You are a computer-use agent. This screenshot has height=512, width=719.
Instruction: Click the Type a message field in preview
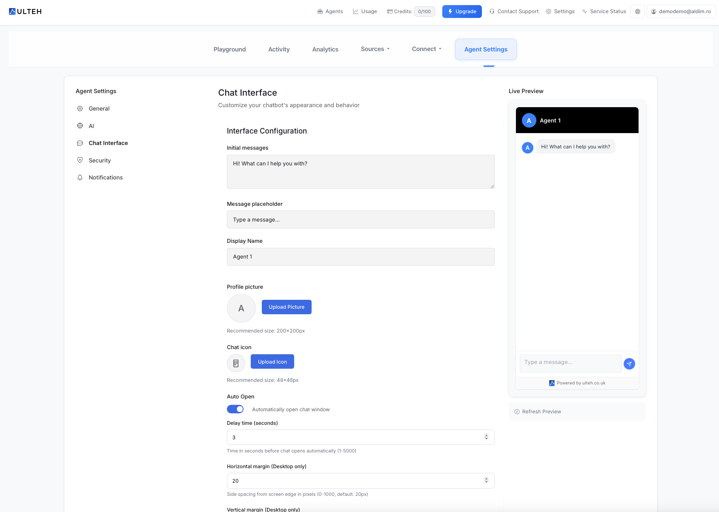point(570,364)
